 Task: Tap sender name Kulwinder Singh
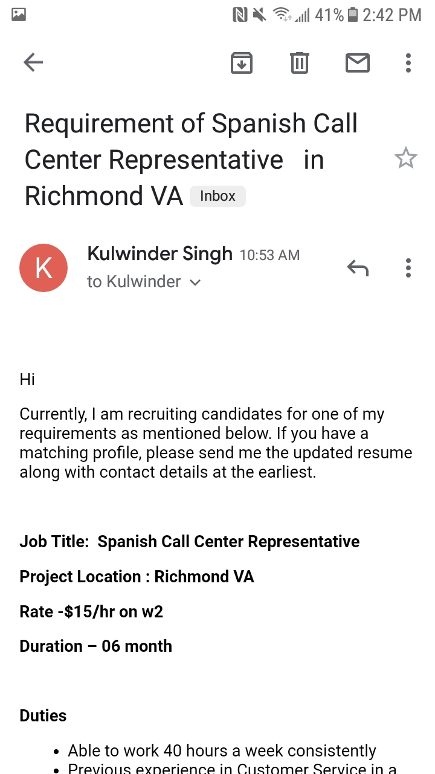[159, 253]
